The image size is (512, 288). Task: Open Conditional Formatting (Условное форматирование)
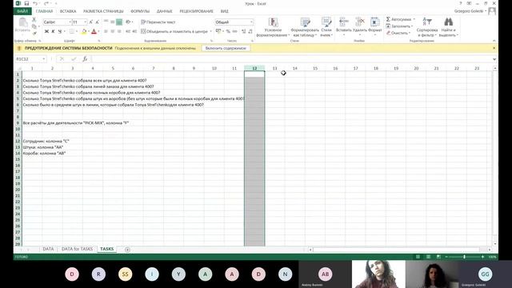pos(273,26)
